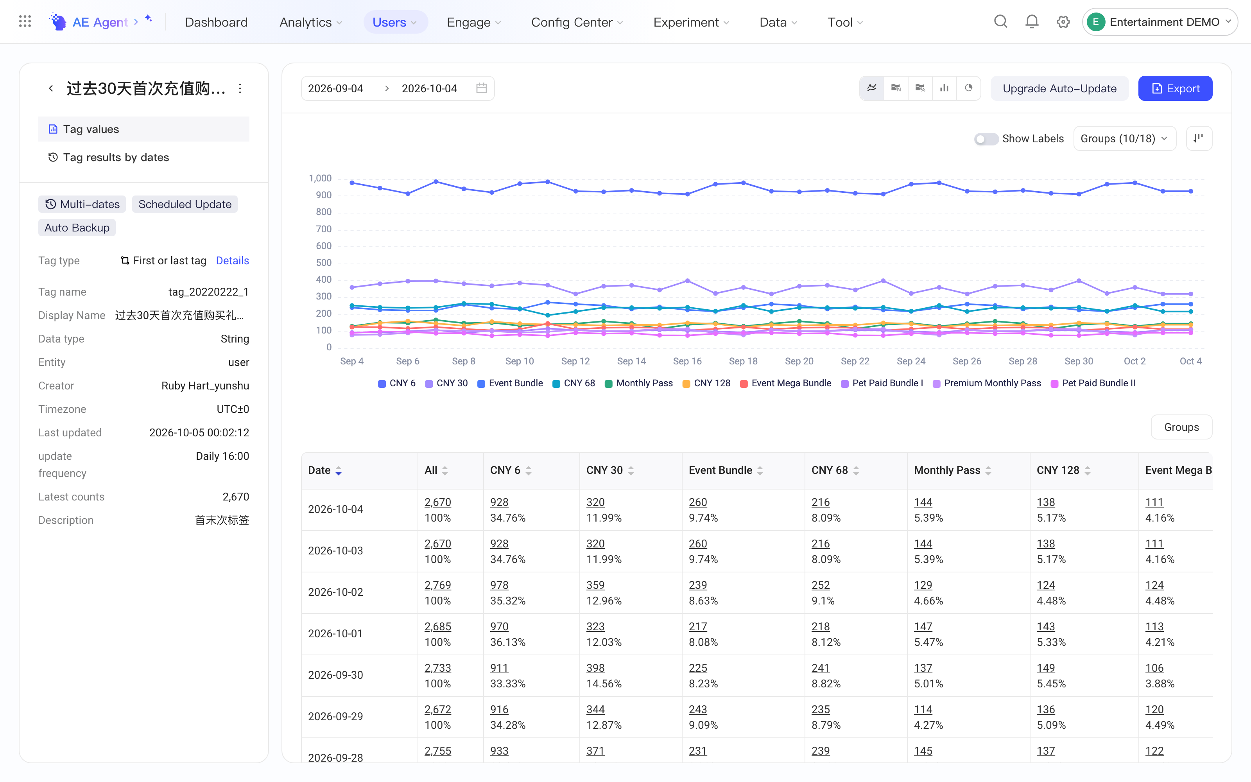Click the Groups button above table

(x=1181, y=427)
